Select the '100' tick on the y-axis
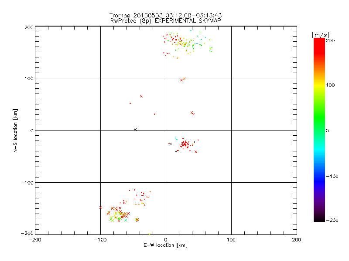The image size is (349, 261). pyautogui.click(x=29, y=78)
